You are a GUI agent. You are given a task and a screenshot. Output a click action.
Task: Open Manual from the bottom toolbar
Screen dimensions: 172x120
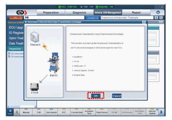26,112
